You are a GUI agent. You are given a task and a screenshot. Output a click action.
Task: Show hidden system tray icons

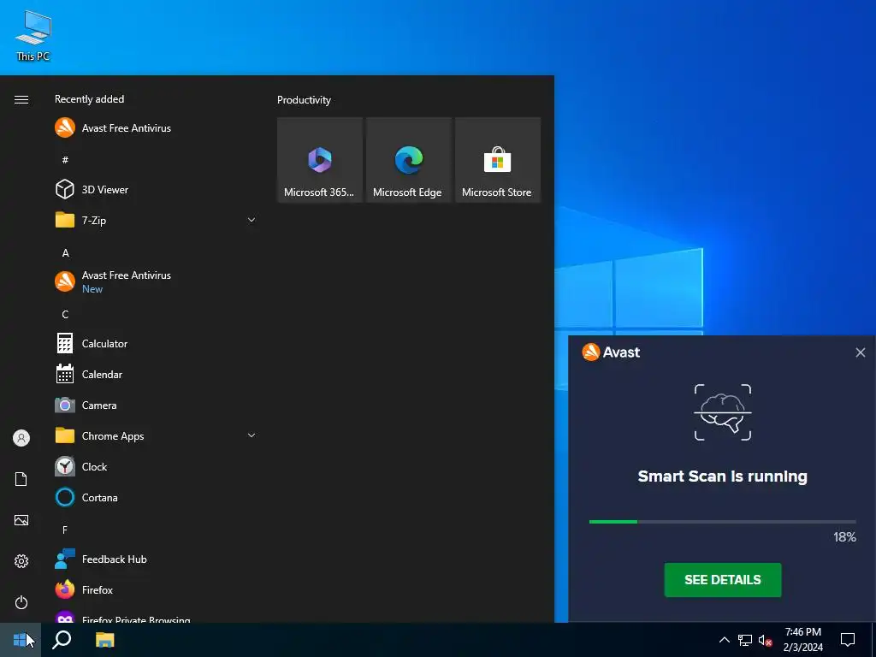pyautogui.click(x=724, y=640)
